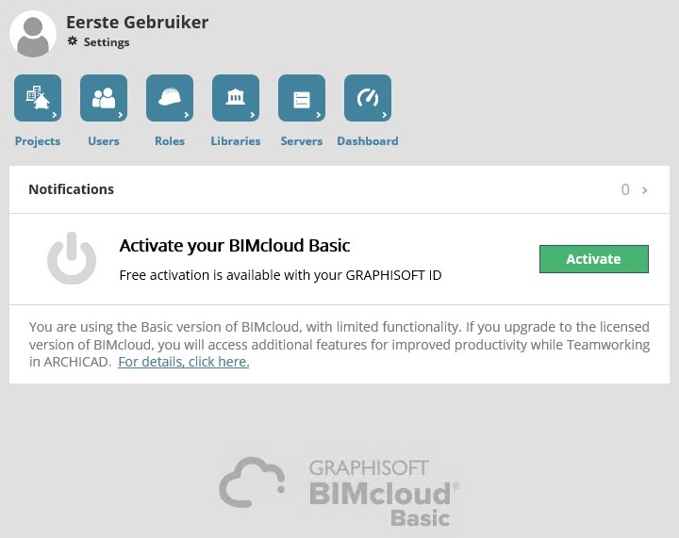Screen dimensions: 679x538
Task: Open the Libraries building icon
Action: point(236,98)
